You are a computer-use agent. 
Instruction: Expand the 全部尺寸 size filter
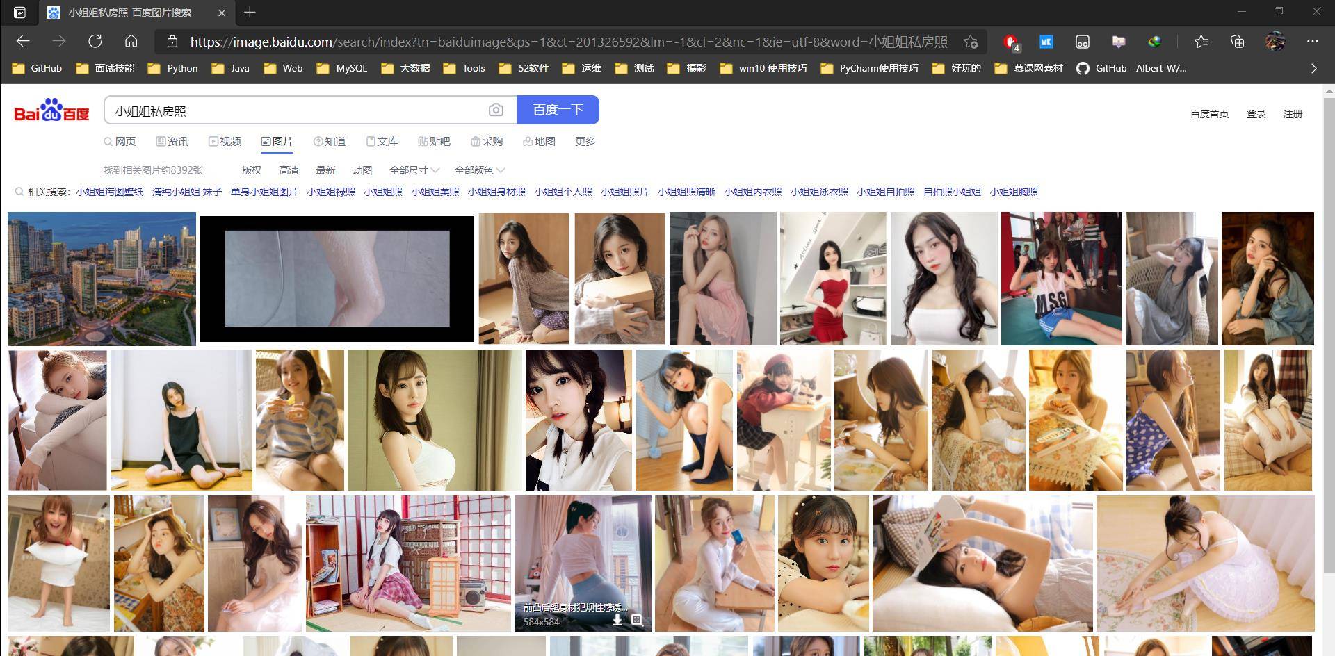point(414,170)
